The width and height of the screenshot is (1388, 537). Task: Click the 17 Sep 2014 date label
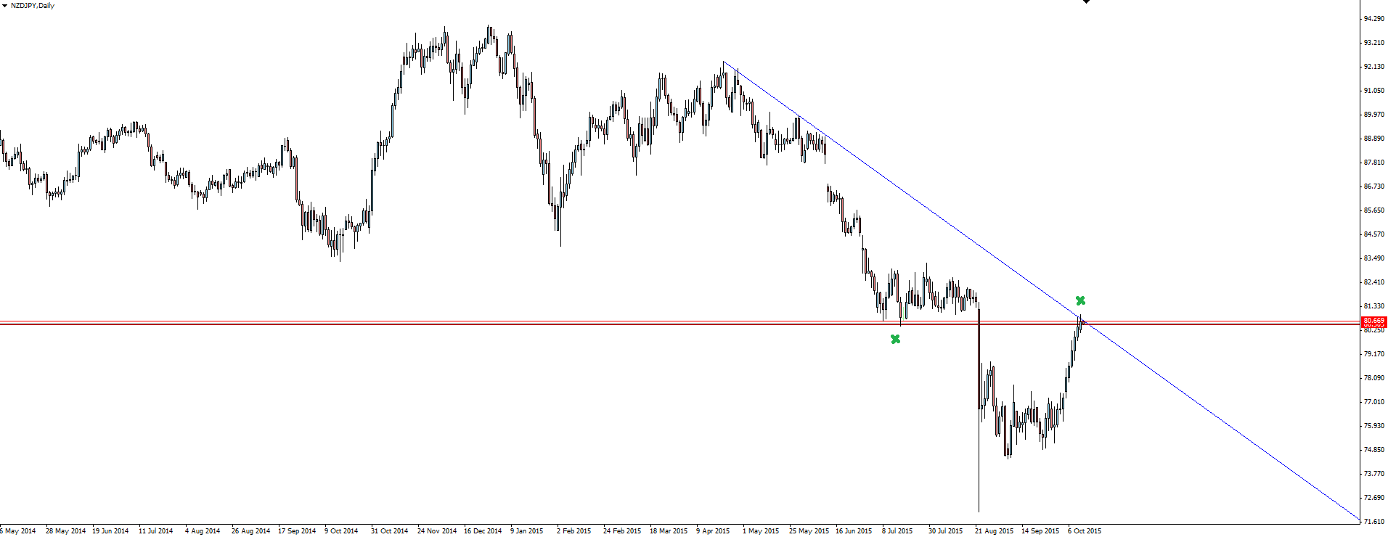[297, 531]
